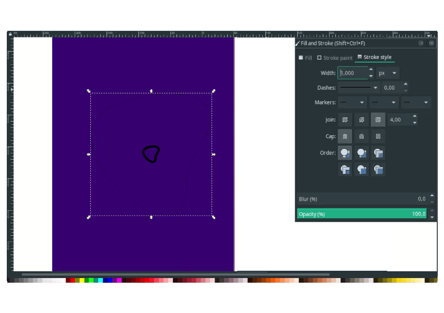Image resolution: width=444 pixels, height=313 pixels.
Task: Click the right-middle selection handle
Action: pos(214,154)
